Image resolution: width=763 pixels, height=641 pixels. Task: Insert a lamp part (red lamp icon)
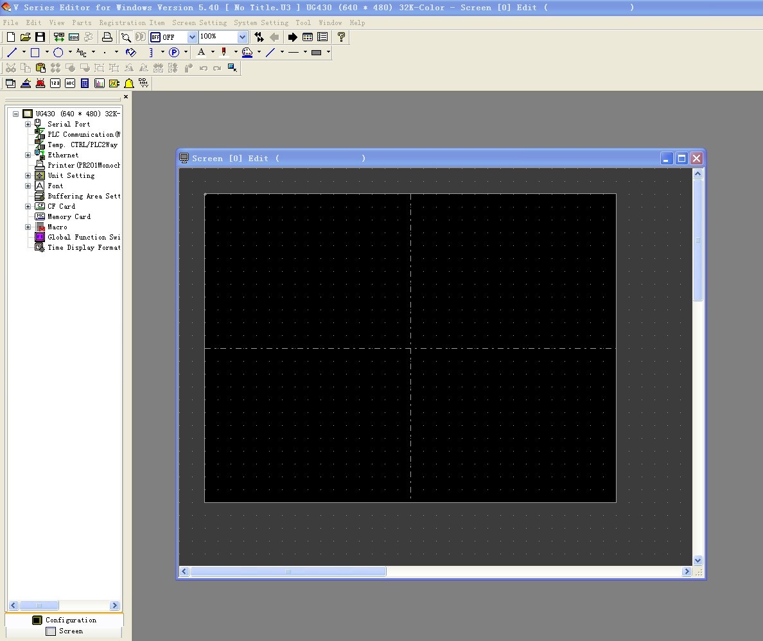(40, 83)
